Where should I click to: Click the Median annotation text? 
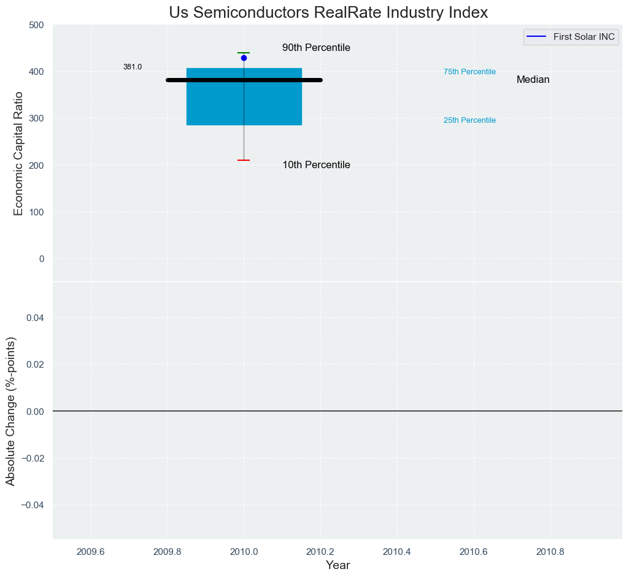533,80
